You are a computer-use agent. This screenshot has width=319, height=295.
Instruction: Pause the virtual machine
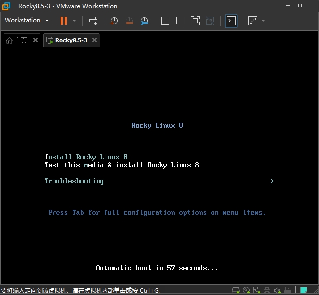pyautogui.click(x=64, y=20)
